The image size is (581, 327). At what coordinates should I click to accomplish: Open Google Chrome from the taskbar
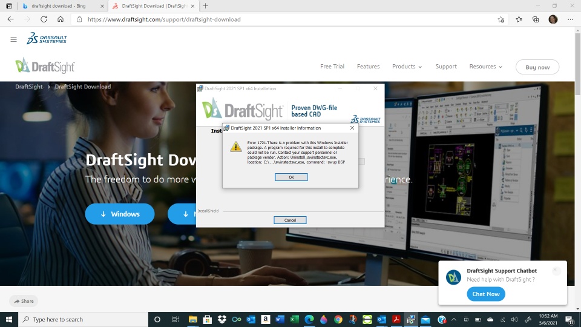tap(338, 319)
